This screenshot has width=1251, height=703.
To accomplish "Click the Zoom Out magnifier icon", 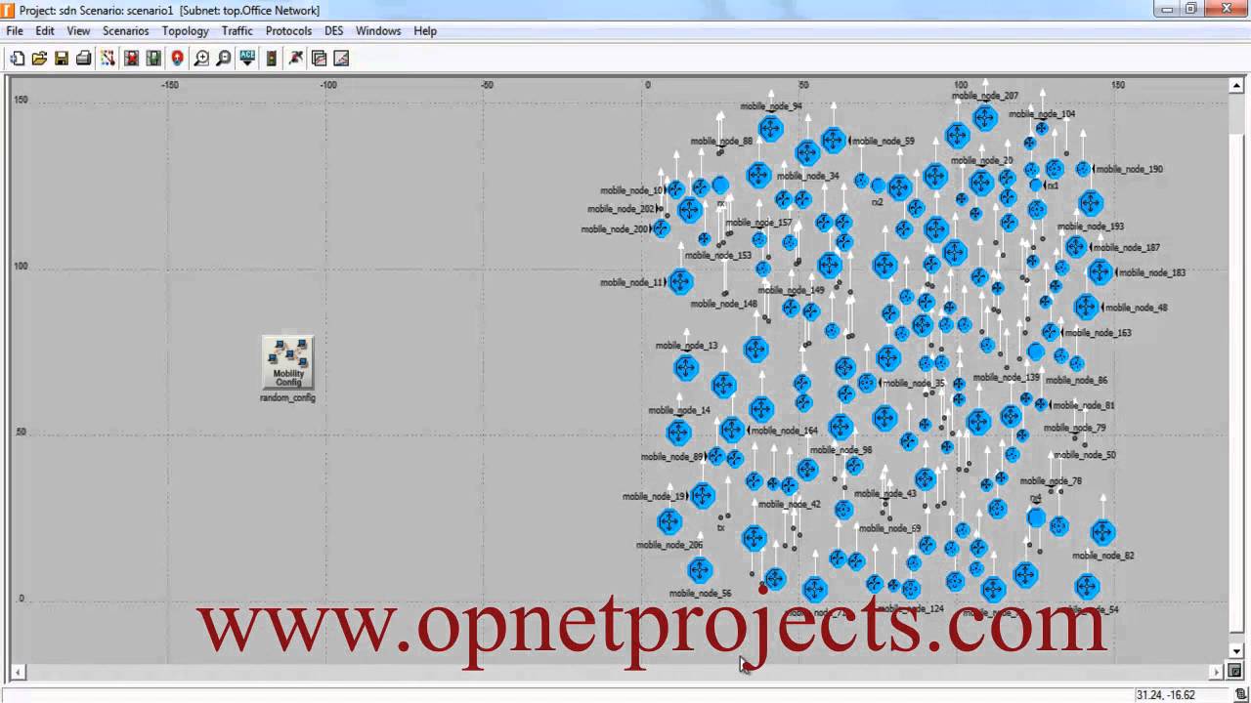I will click(x=224, y=59).
